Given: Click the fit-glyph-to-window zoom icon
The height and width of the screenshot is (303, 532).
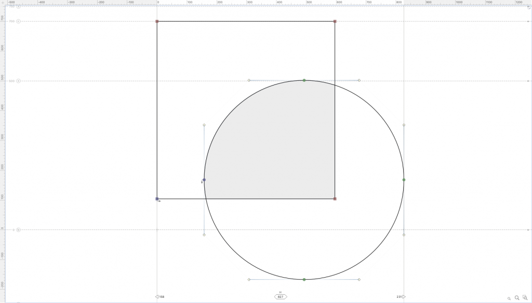Looking at the screenshot, I should [x=525, y=298].
